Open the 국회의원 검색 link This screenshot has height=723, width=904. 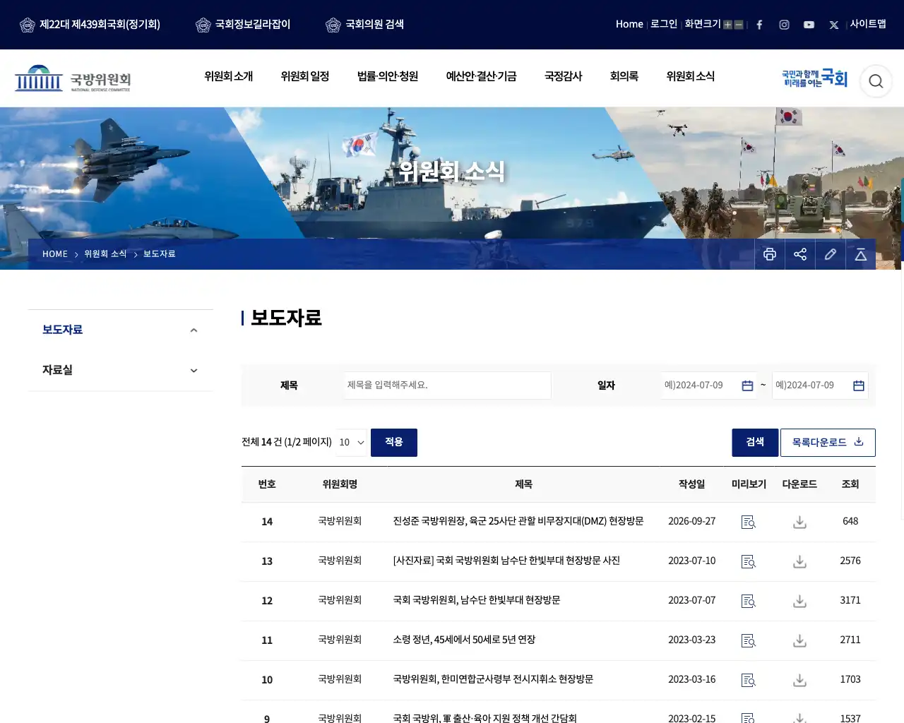point(365,25)
